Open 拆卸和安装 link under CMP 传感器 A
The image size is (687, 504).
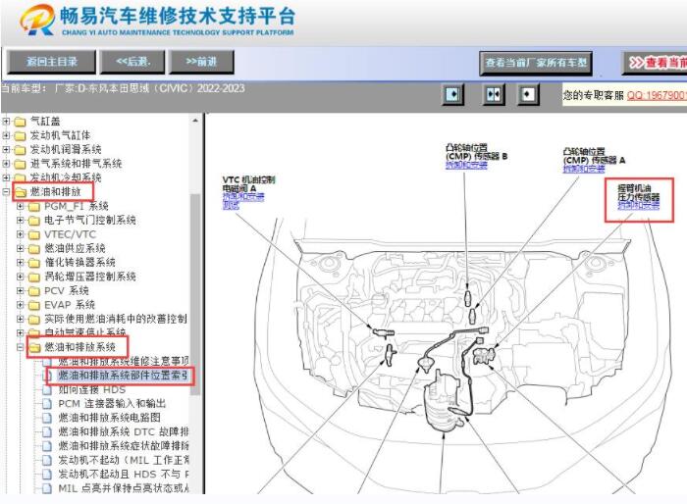tap(584, 169)
